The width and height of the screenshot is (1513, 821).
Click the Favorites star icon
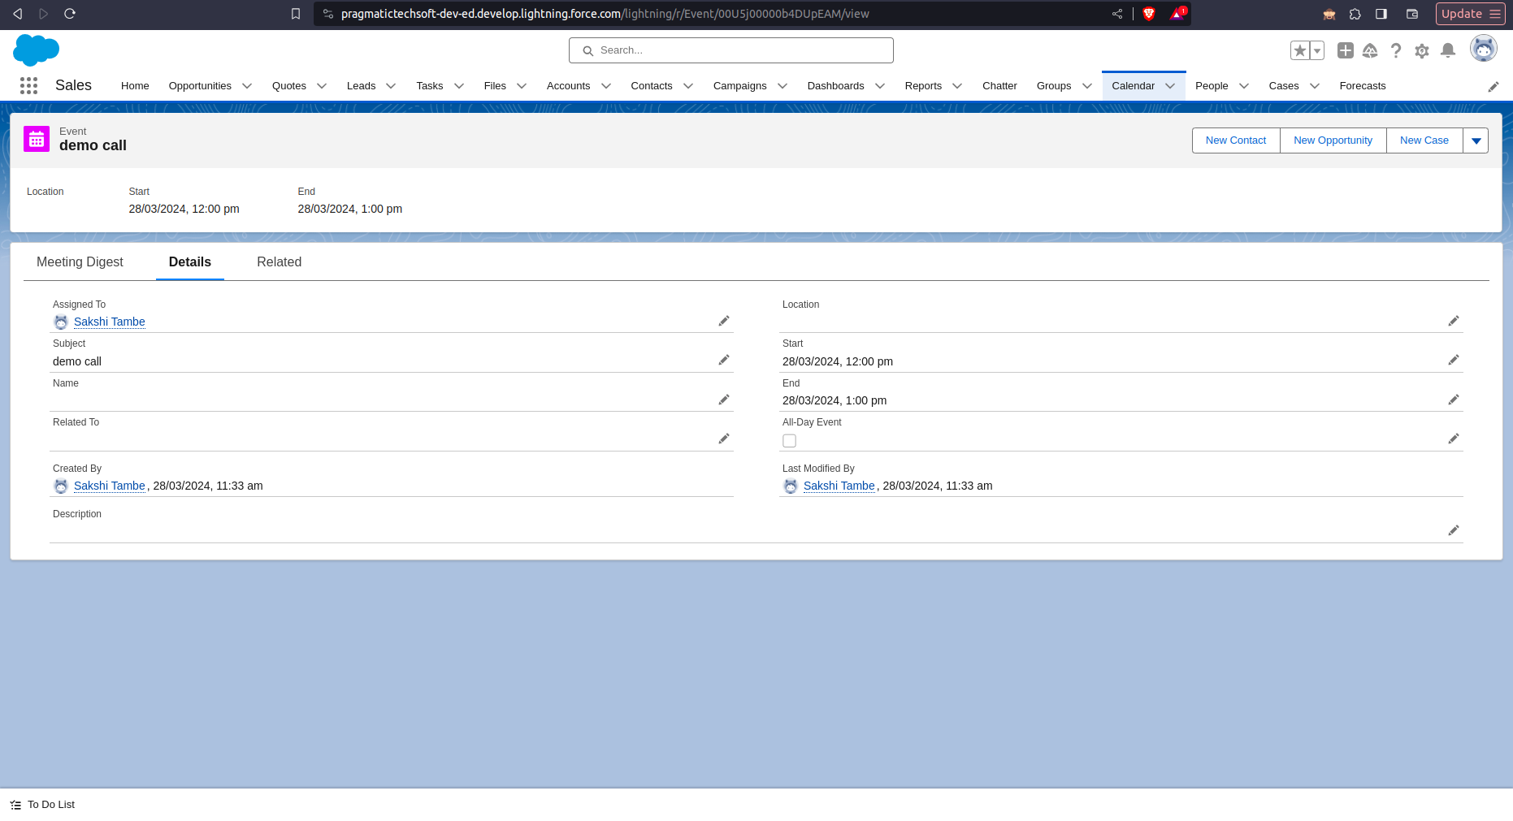pos(1299,50)
